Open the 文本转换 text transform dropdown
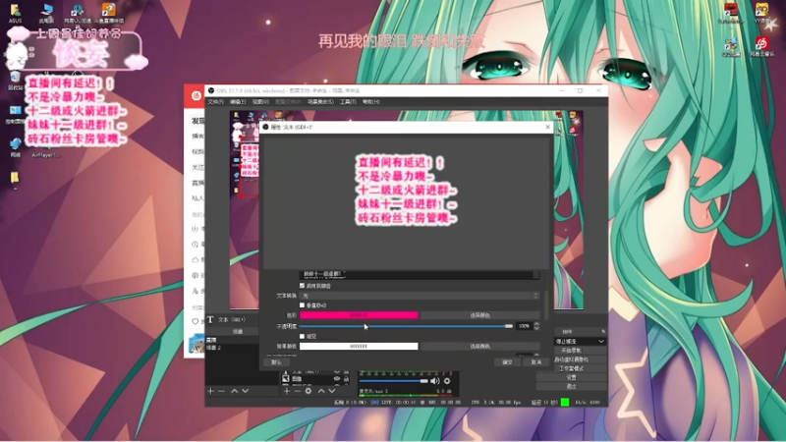 [x=420, y=296]
